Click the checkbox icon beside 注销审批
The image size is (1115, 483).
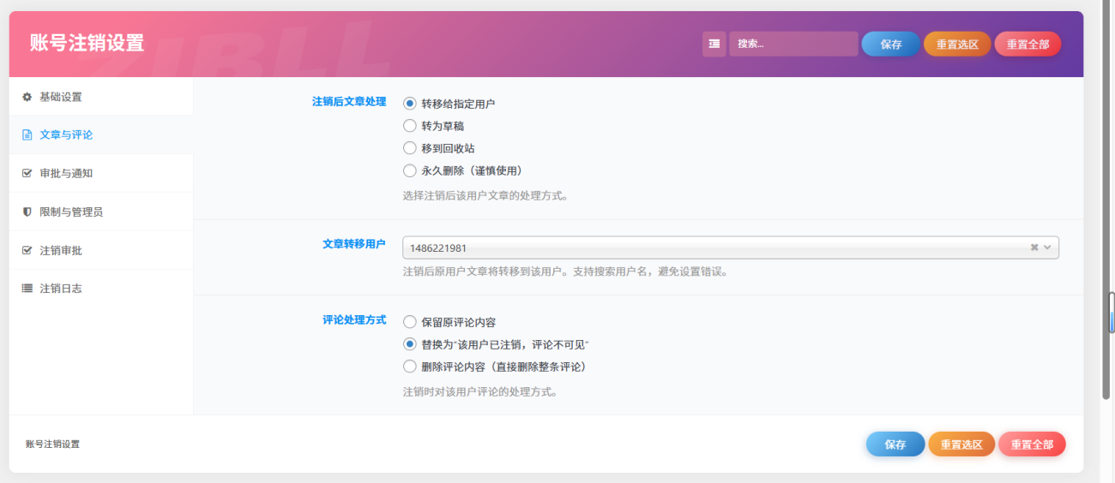(27, 250)
